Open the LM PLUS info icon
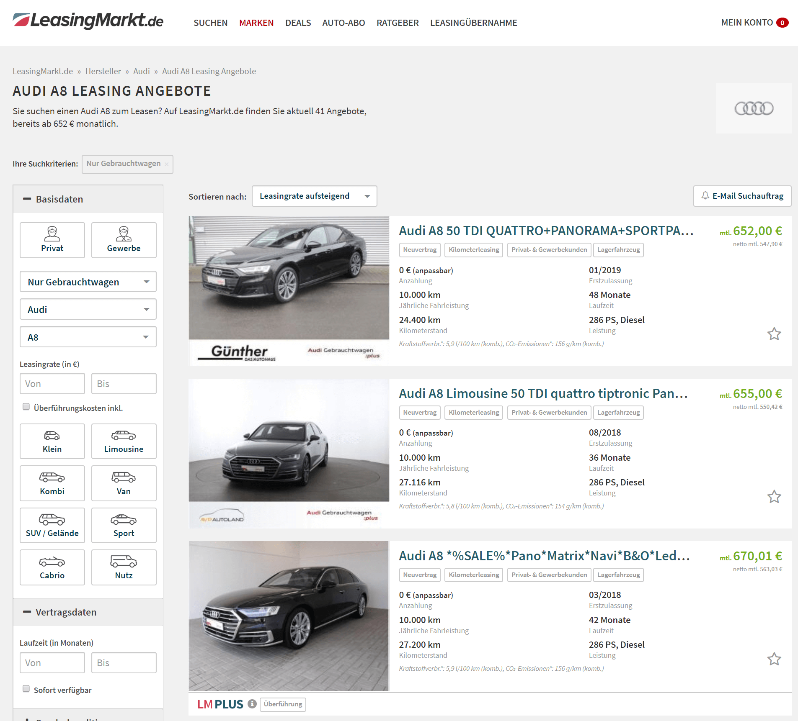Viewport: 798px width, 721px height. point(252,704)
